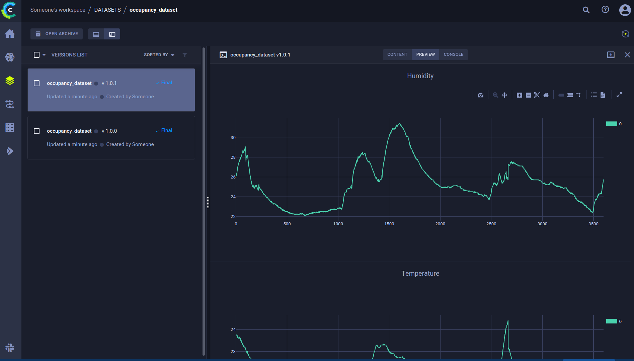This screenshot has width=634, height=361.
Task: Autoscale the Humidity plot axes
Action: pos(537,95)
